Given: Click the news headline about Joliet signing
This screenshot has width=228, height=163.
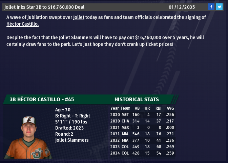Looking at the screenshot, I should click(44, 7).
